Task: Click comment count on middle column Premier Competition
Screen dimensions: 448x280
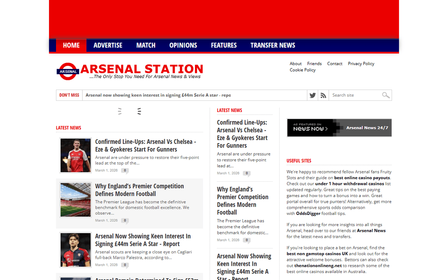Action: pyautogui.click(x=246, y=240)
